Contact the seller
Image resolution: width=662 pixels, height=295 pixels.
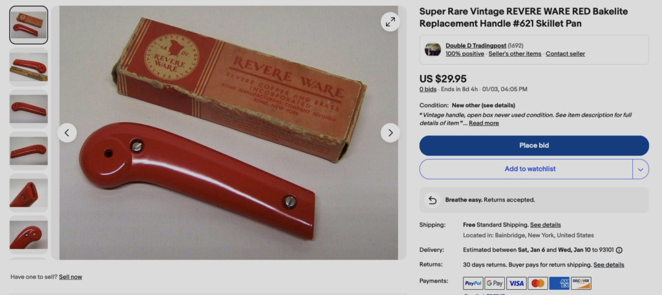click(565, 54)
